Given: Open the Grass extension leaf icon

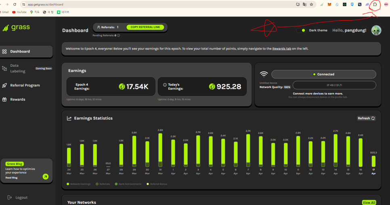Looking at the screenshot, I should [x=322, y=4].
